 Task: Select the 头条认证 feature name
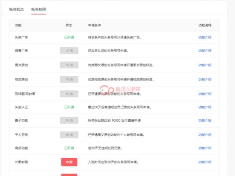(21, 107)
